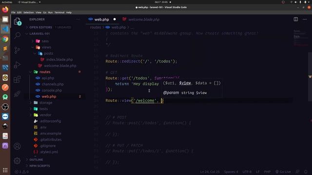Select web.php in the explorer tree

[x=49, y=96]
